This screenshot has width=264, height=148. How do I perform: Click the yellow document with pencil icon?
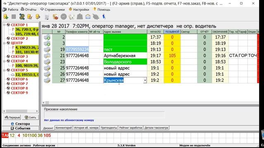tap(38, 17)
